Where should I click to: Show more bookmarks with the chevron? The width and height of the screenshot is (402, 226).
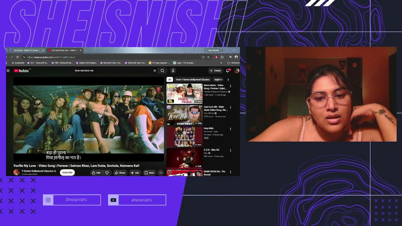[221, 63]
